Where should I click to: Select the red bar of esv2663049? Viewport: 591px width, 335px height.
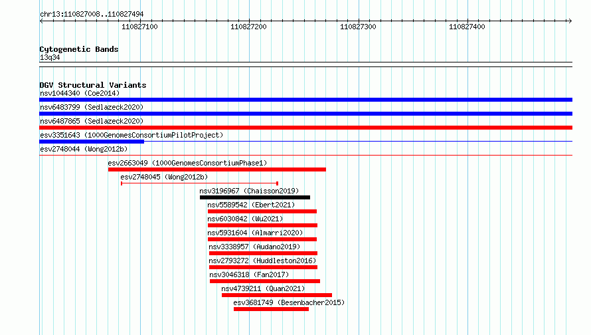[x=217, y=169]
